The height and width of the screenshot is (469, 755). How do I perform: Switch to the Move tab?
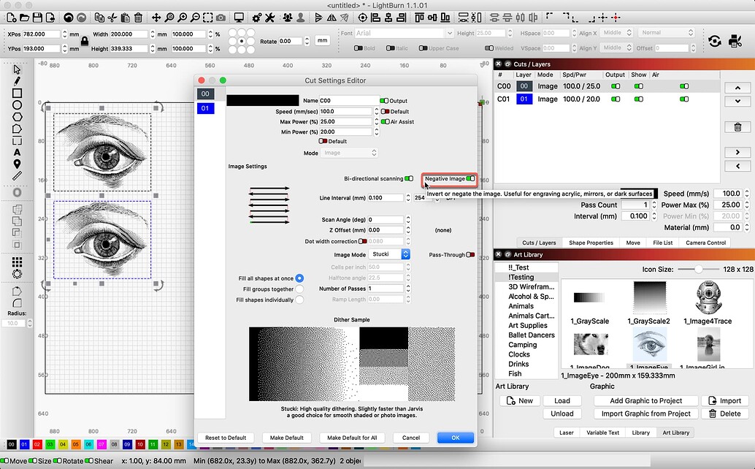coord(633,243)
